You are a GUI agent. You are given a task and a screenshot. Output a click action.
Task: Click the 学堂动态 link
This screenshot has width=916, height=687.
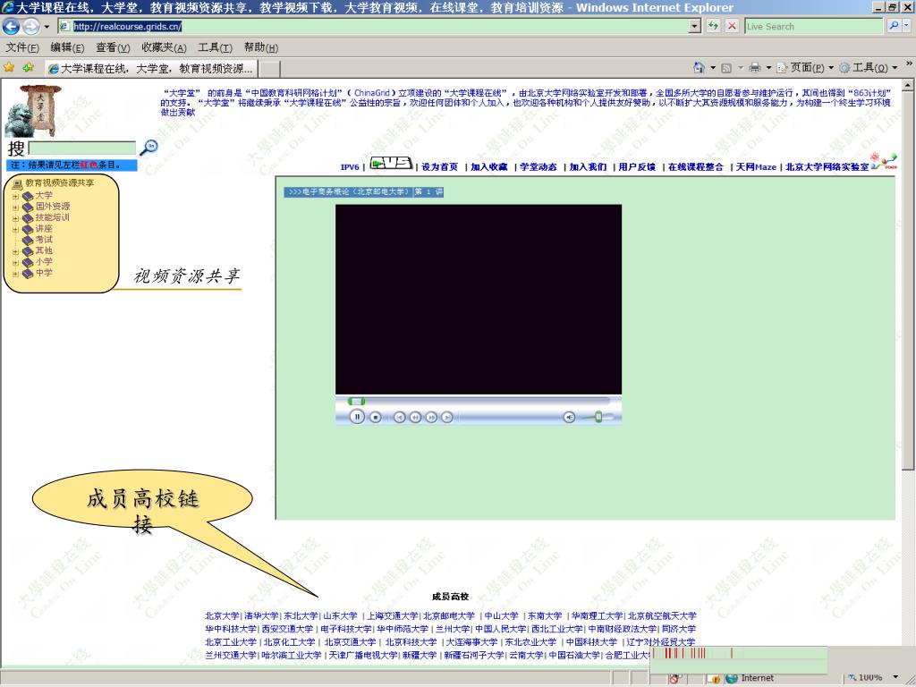tap(539, 167)
